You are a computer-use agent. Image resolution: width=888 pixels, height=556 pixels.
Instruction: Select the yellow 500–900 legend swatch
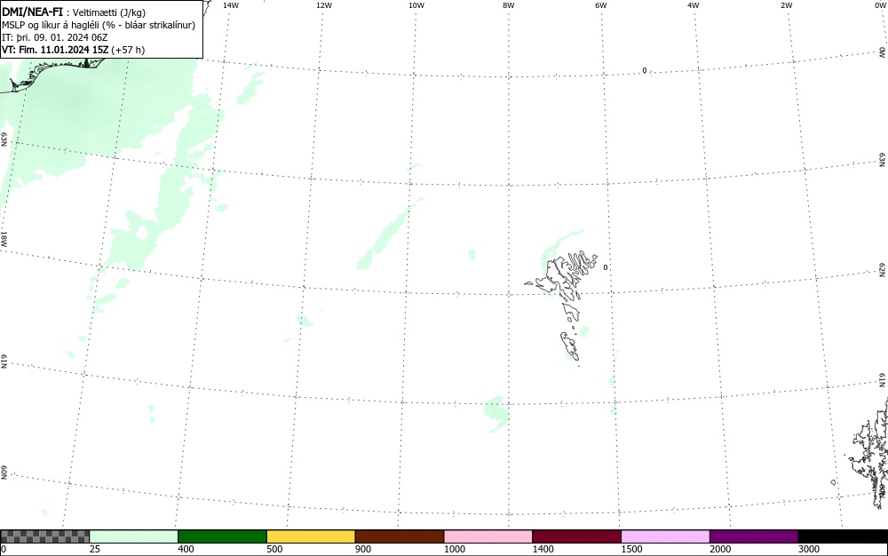click(311, 536)
